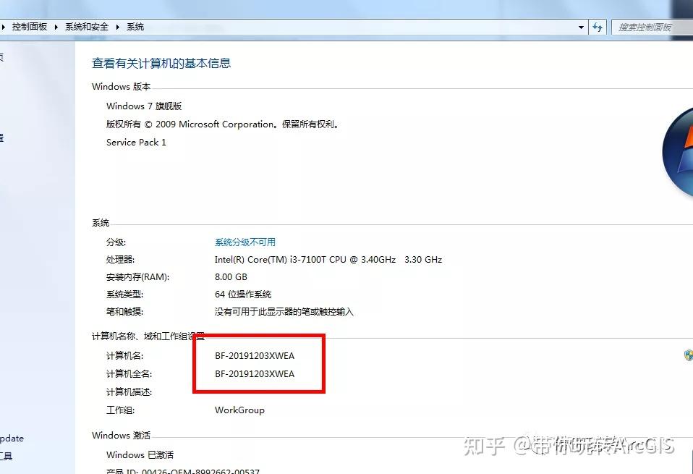
Task: Expand arrow after 控制面板 breadcrumb
Action: 56,27
